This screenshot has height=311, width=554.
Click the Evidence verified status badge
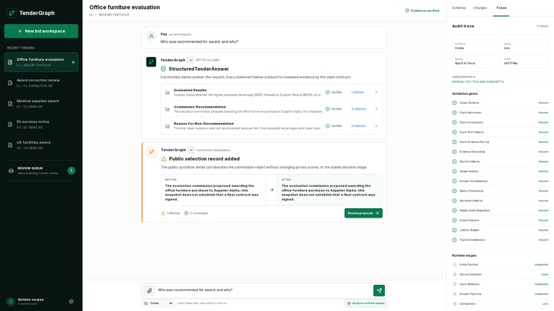click(422, 10)
